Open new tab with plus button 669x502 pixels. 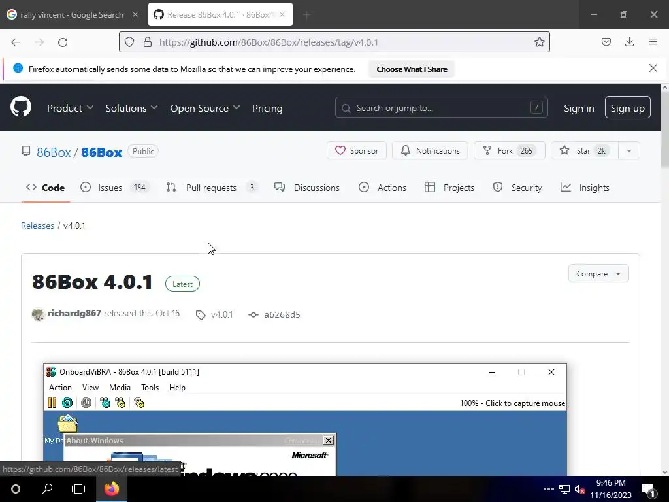(x=307, y=15)
